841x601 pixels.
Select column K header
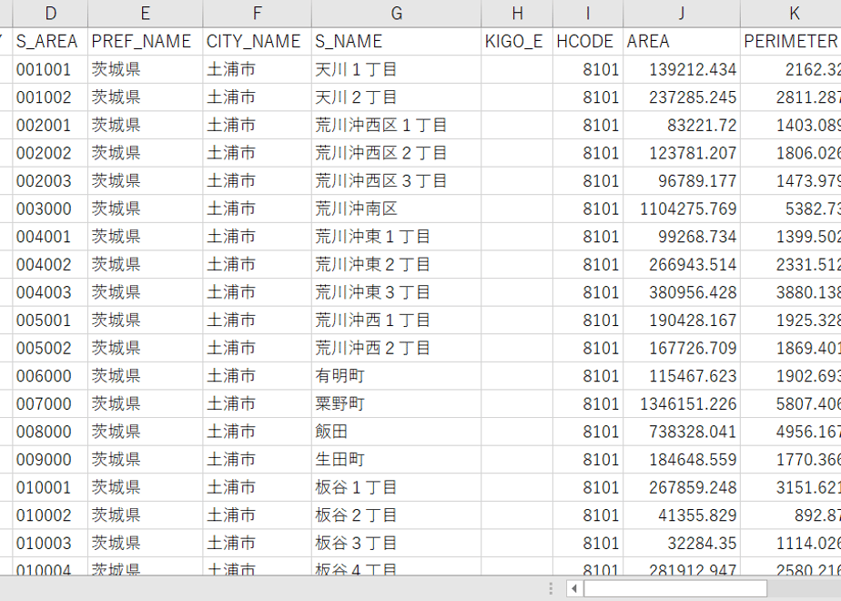[791, 14]
